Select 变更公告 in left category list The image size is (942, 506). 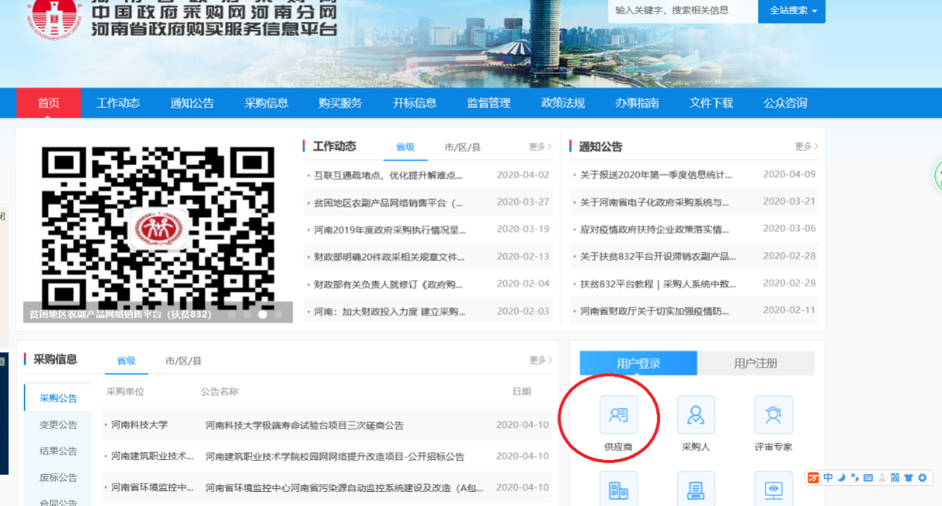[x=58, y=425]
